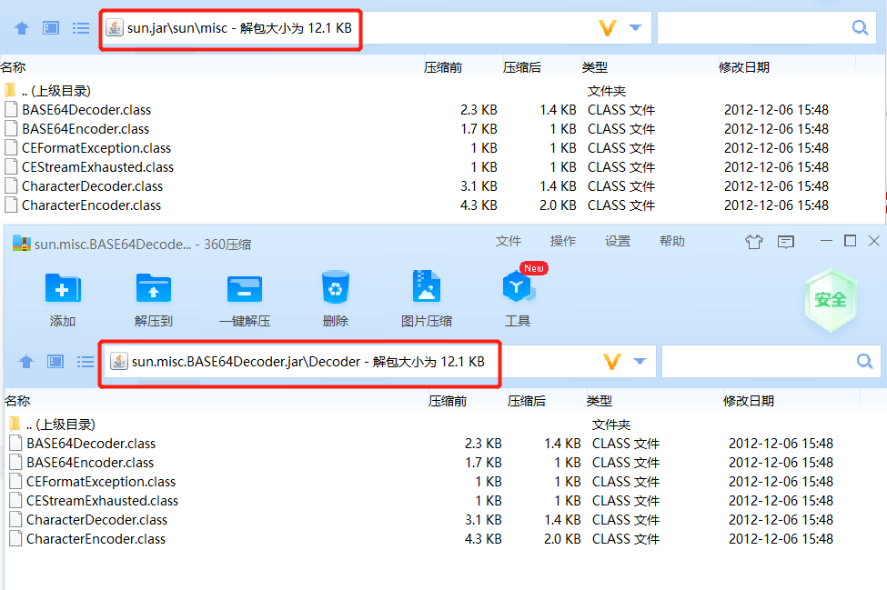The image size is (887, 590).
Task: Select BASE64Encoder.class in lower Decoder window
Action: coord(90,463)
